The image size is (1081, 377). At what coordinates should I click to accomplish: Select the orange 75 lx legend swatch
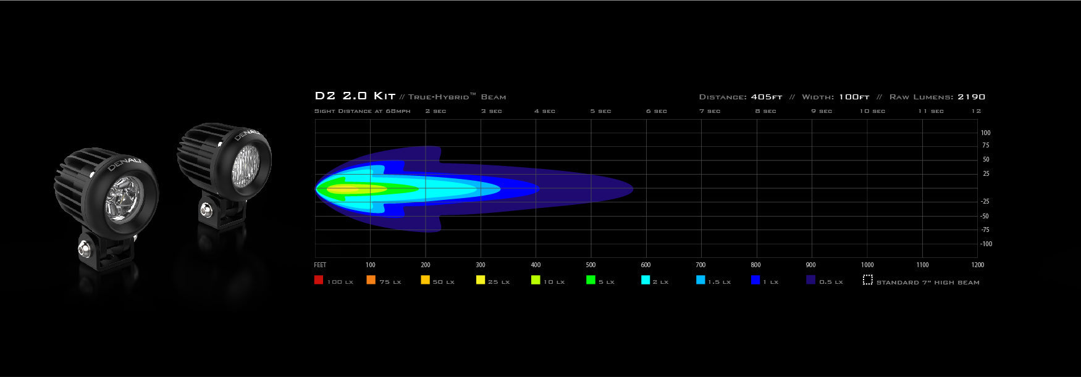pos(371,280)
